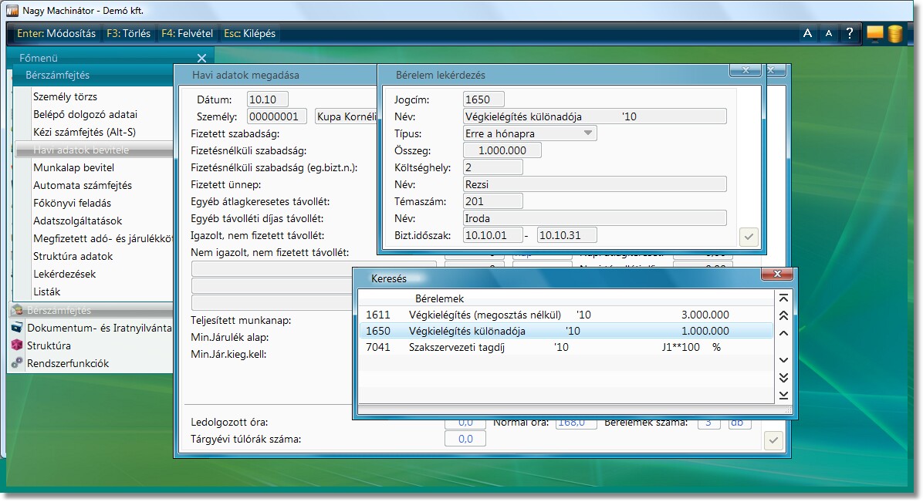Confirm Bérelem lekérdezés with checkmark button
923x502 pixels.
tap(748, 237)
